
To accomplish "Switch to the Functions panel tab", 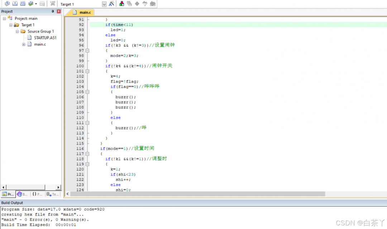I will tap(37, 194).
